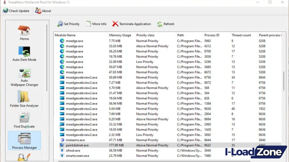This screenshot has width=289, height=162.
Task: Sort by Memory Usage column header
Action: (121, 35)
